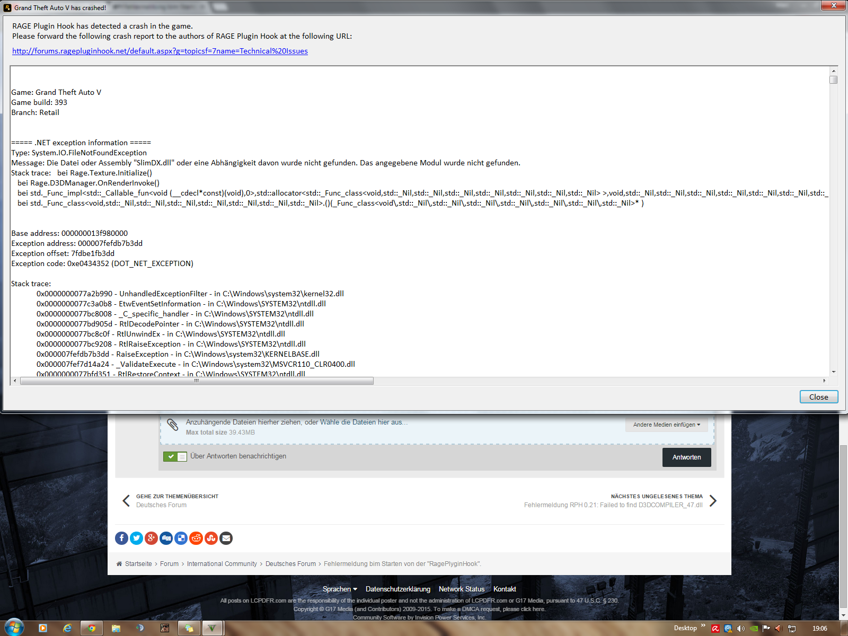Click the crash report scroll-right arrow
Image resolution: width=848 pixels, height=636 pixels.
825,381
